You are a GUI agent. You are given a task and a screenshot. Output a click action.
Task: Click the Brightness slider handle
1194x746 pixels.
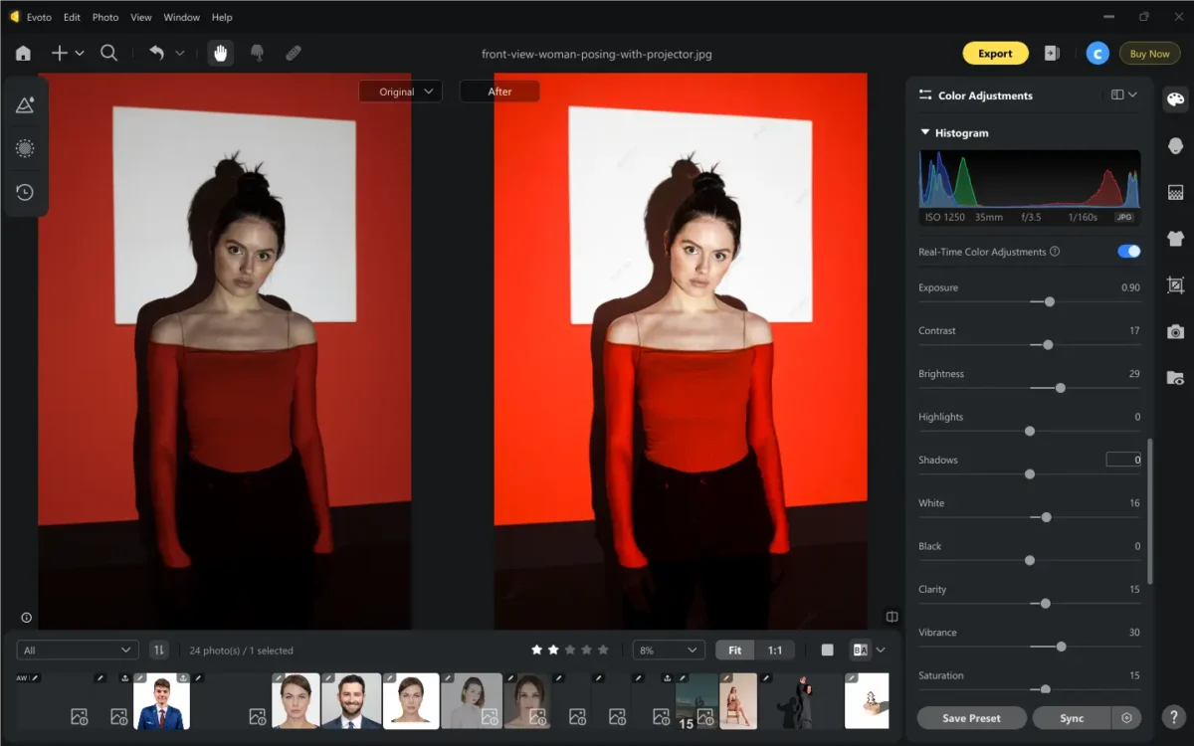(x=1060, y=388)
